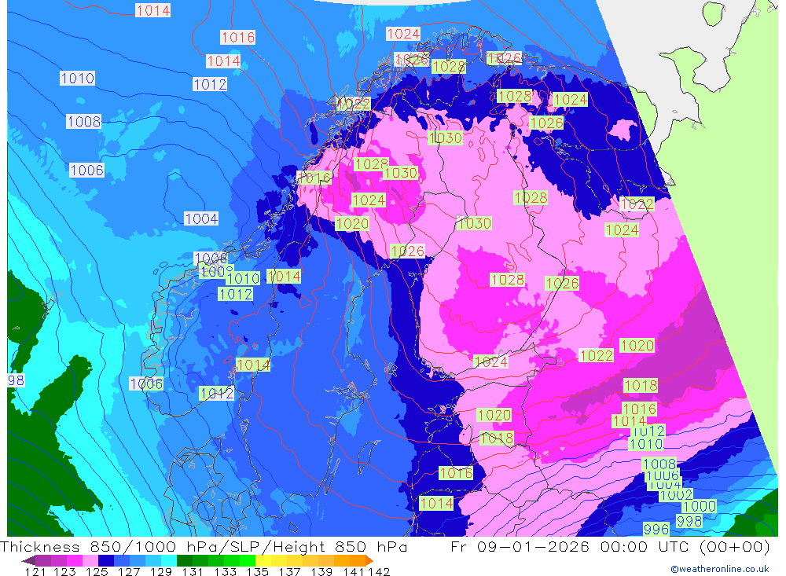Click the blue 1008 label on white background
786x576 pixels.
point(84,121)
